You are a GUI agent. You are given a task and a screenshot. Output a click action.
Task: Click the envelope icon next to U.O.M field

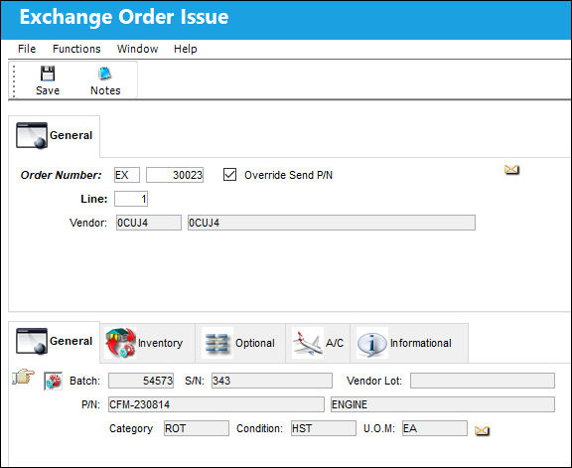pyautogui.click(x=482, y=431)
